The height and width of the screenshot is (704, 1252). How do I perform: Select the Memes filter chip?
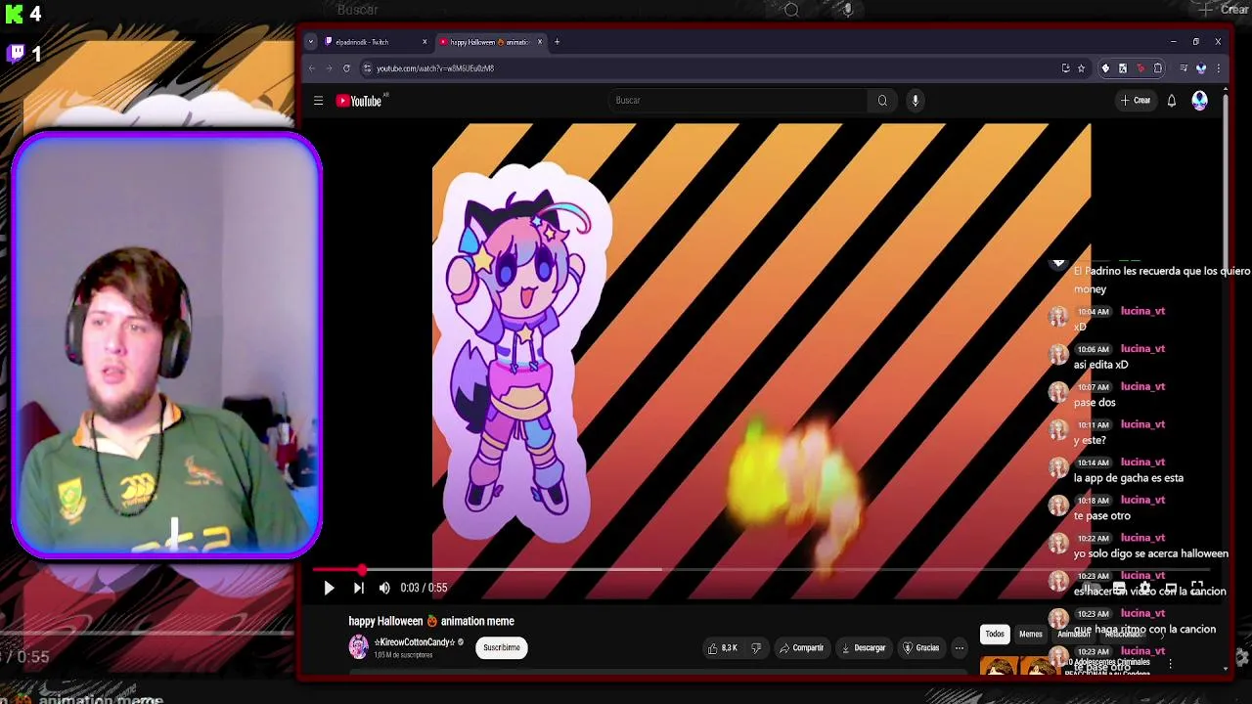(1031, 635)
